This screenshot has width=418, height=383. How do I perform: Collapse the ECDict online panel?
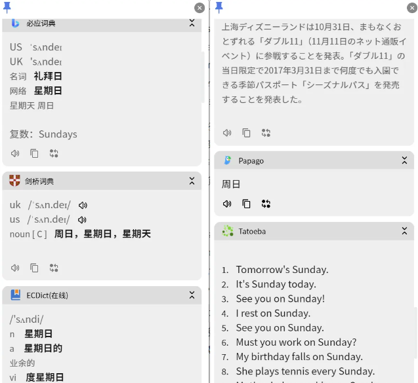point(192,295)
